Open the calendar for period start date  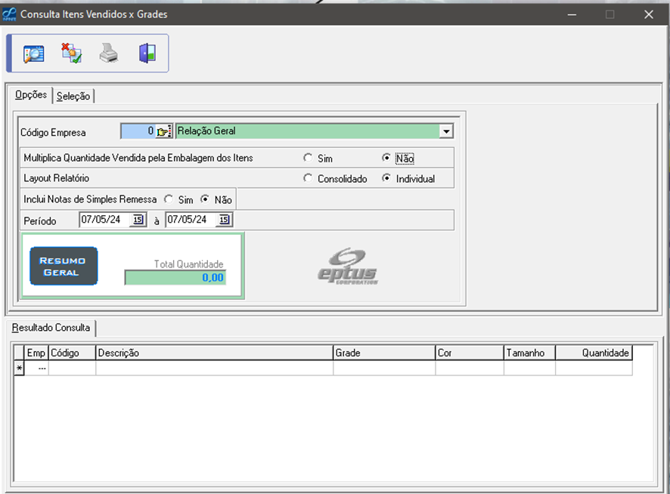[138, 220]
